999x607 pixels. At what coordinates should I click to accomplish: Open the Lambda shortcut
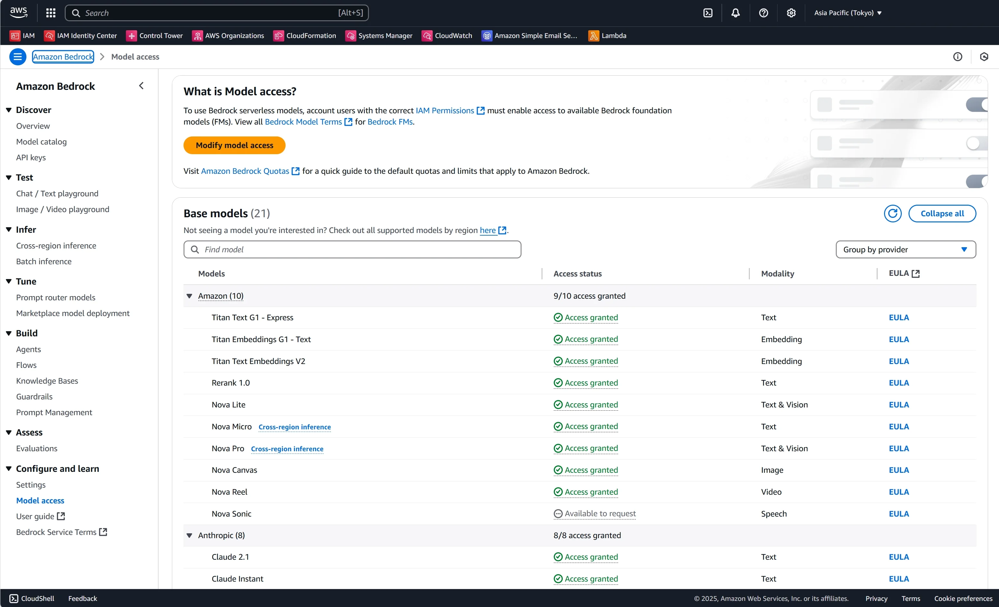607,36
